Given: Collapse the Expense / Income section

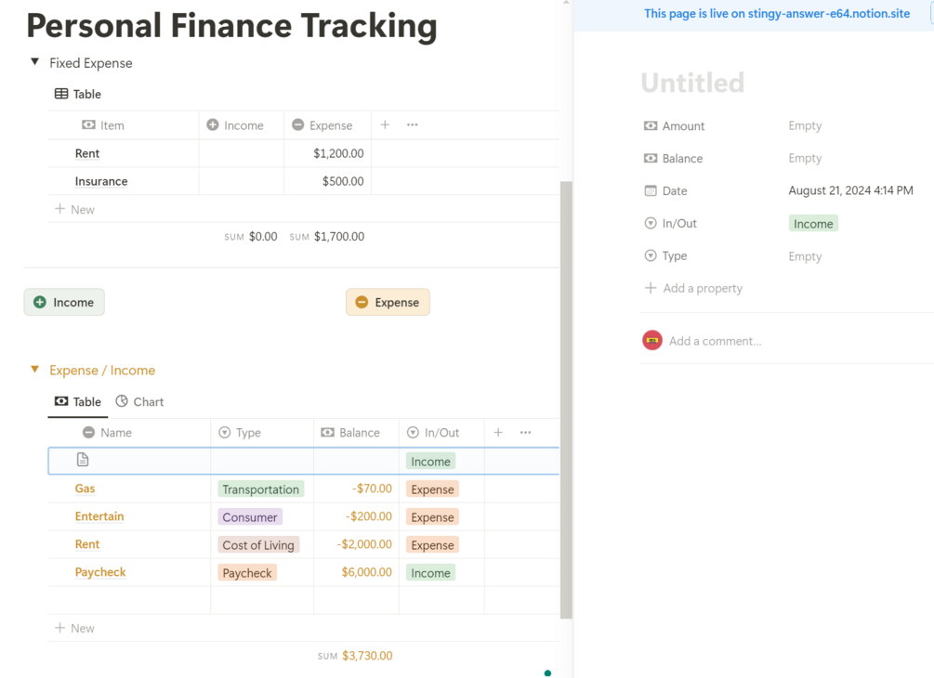Looking at the screenshot, I should click(x=33, y=370).
